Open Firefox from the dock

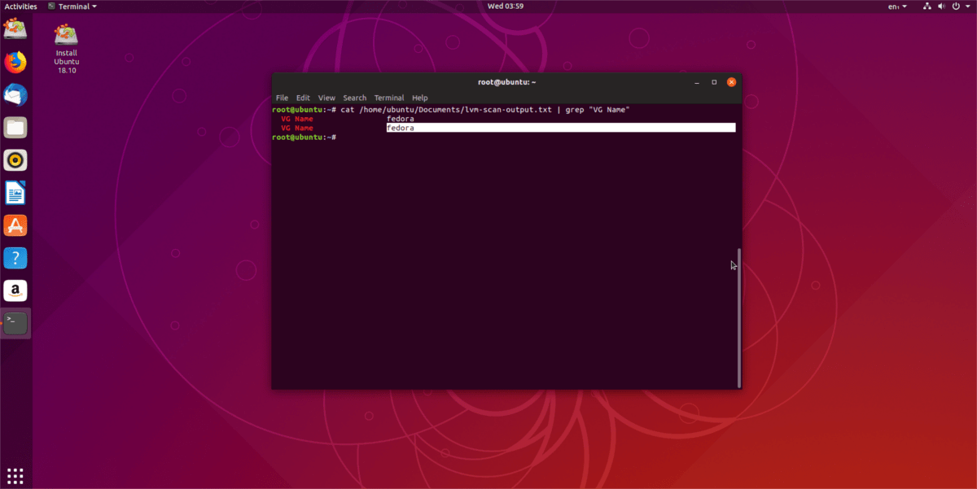[x=16, y=62]
